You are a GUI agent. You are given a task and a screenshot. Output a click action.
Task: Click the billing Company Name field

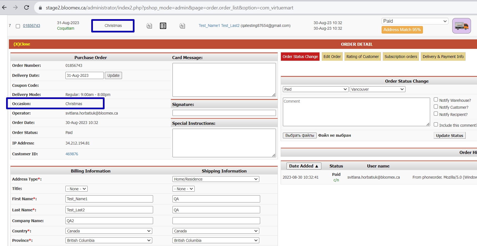pos(109,221)
